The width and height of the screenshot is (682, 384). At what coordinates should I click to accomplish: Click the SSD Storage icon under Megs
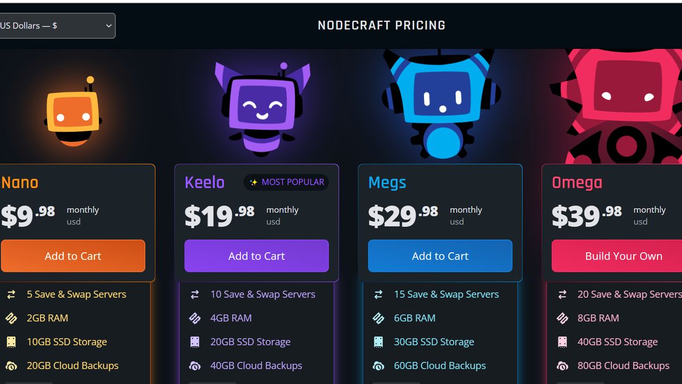click(380, 342)
